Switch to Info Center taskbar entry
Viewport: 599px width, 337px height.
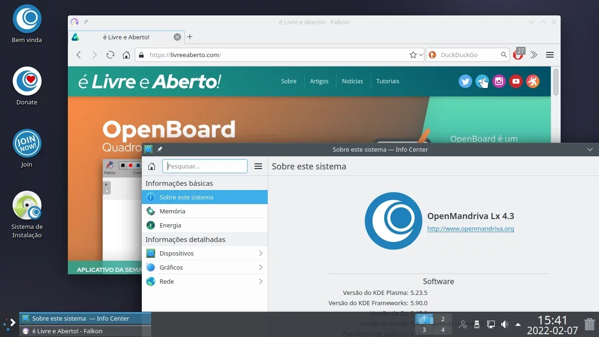point(85,318)
